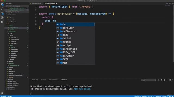Open changes icon in editor title bar

167,4
